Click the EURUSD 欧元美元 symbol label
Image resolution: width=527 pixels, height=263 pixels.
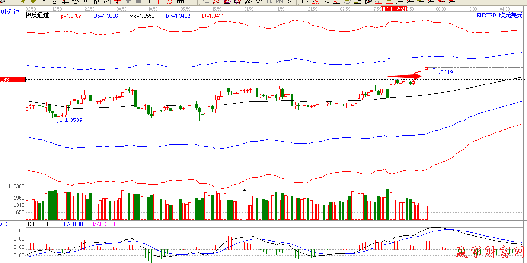coord(499,16)
